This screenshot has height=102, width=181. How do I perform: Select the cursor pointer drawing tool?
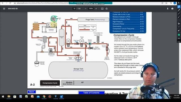tap(179, 3)
